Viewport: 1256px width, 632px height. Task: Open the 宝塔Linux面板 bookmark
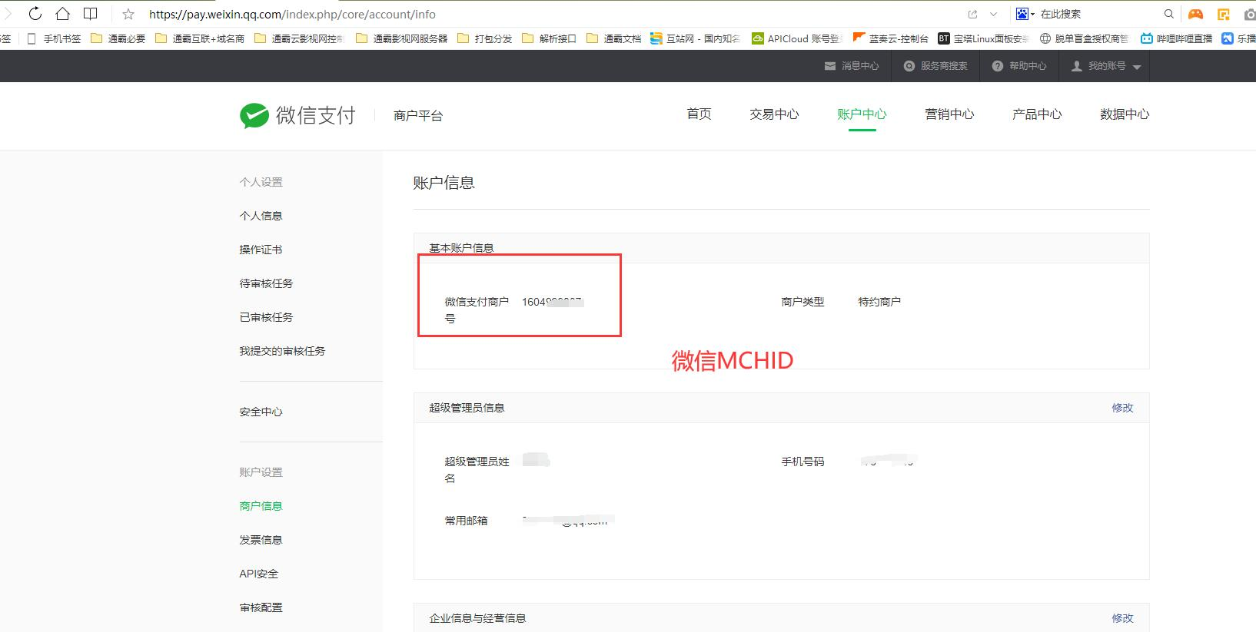coord(983,38)
